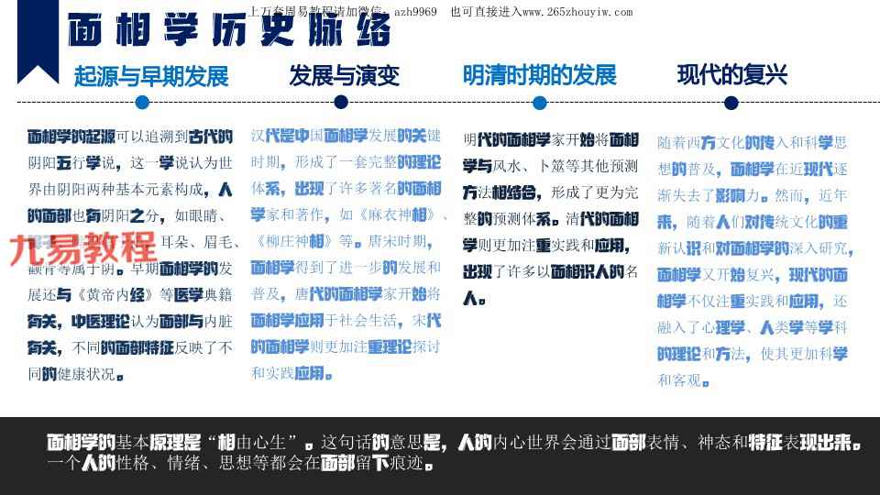Select the timeline dot below 发展与演变
The image size is (880, 495).
341,103
